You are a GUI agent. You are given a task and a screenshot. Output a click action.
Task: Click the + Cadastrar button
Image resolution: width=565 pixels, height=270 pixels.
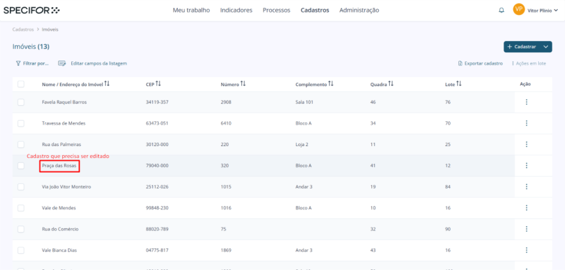(x=522, y=47)
